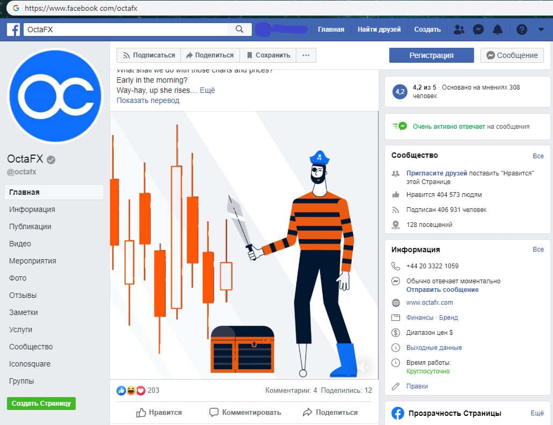Open the three-dots more options button
553x425 pixels.
tap(306, 55)
